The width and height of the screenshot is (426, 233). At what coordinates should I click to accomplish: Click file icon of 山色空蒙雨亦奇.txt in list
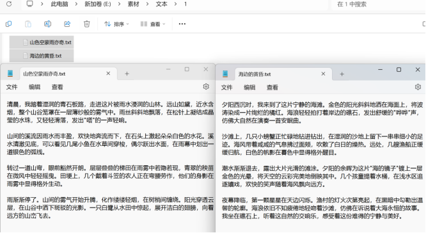pyautogui.click(x=26, y=42)
